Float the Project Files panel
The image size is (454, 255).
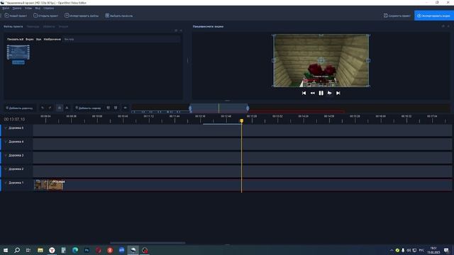[176, 30]
